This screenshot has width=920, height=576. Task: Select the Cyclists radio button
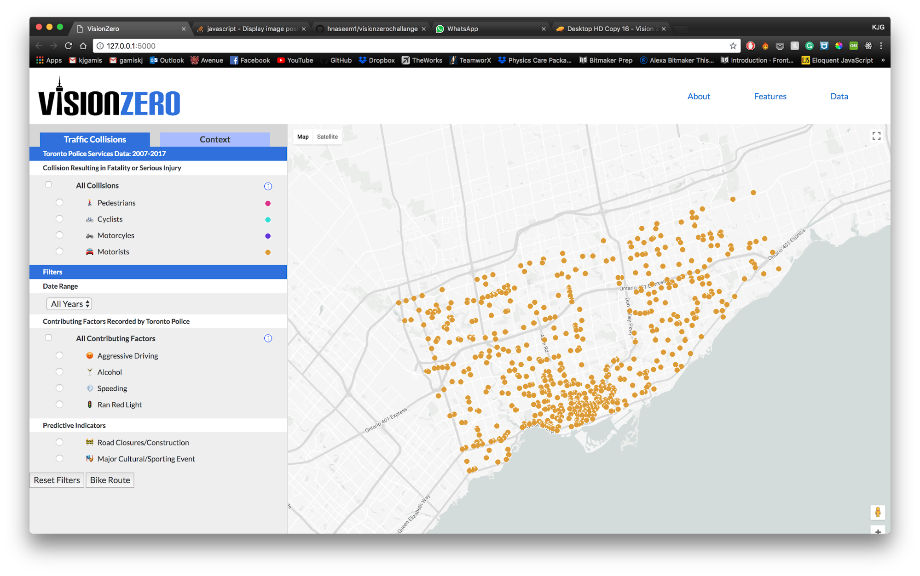[59, 219]
